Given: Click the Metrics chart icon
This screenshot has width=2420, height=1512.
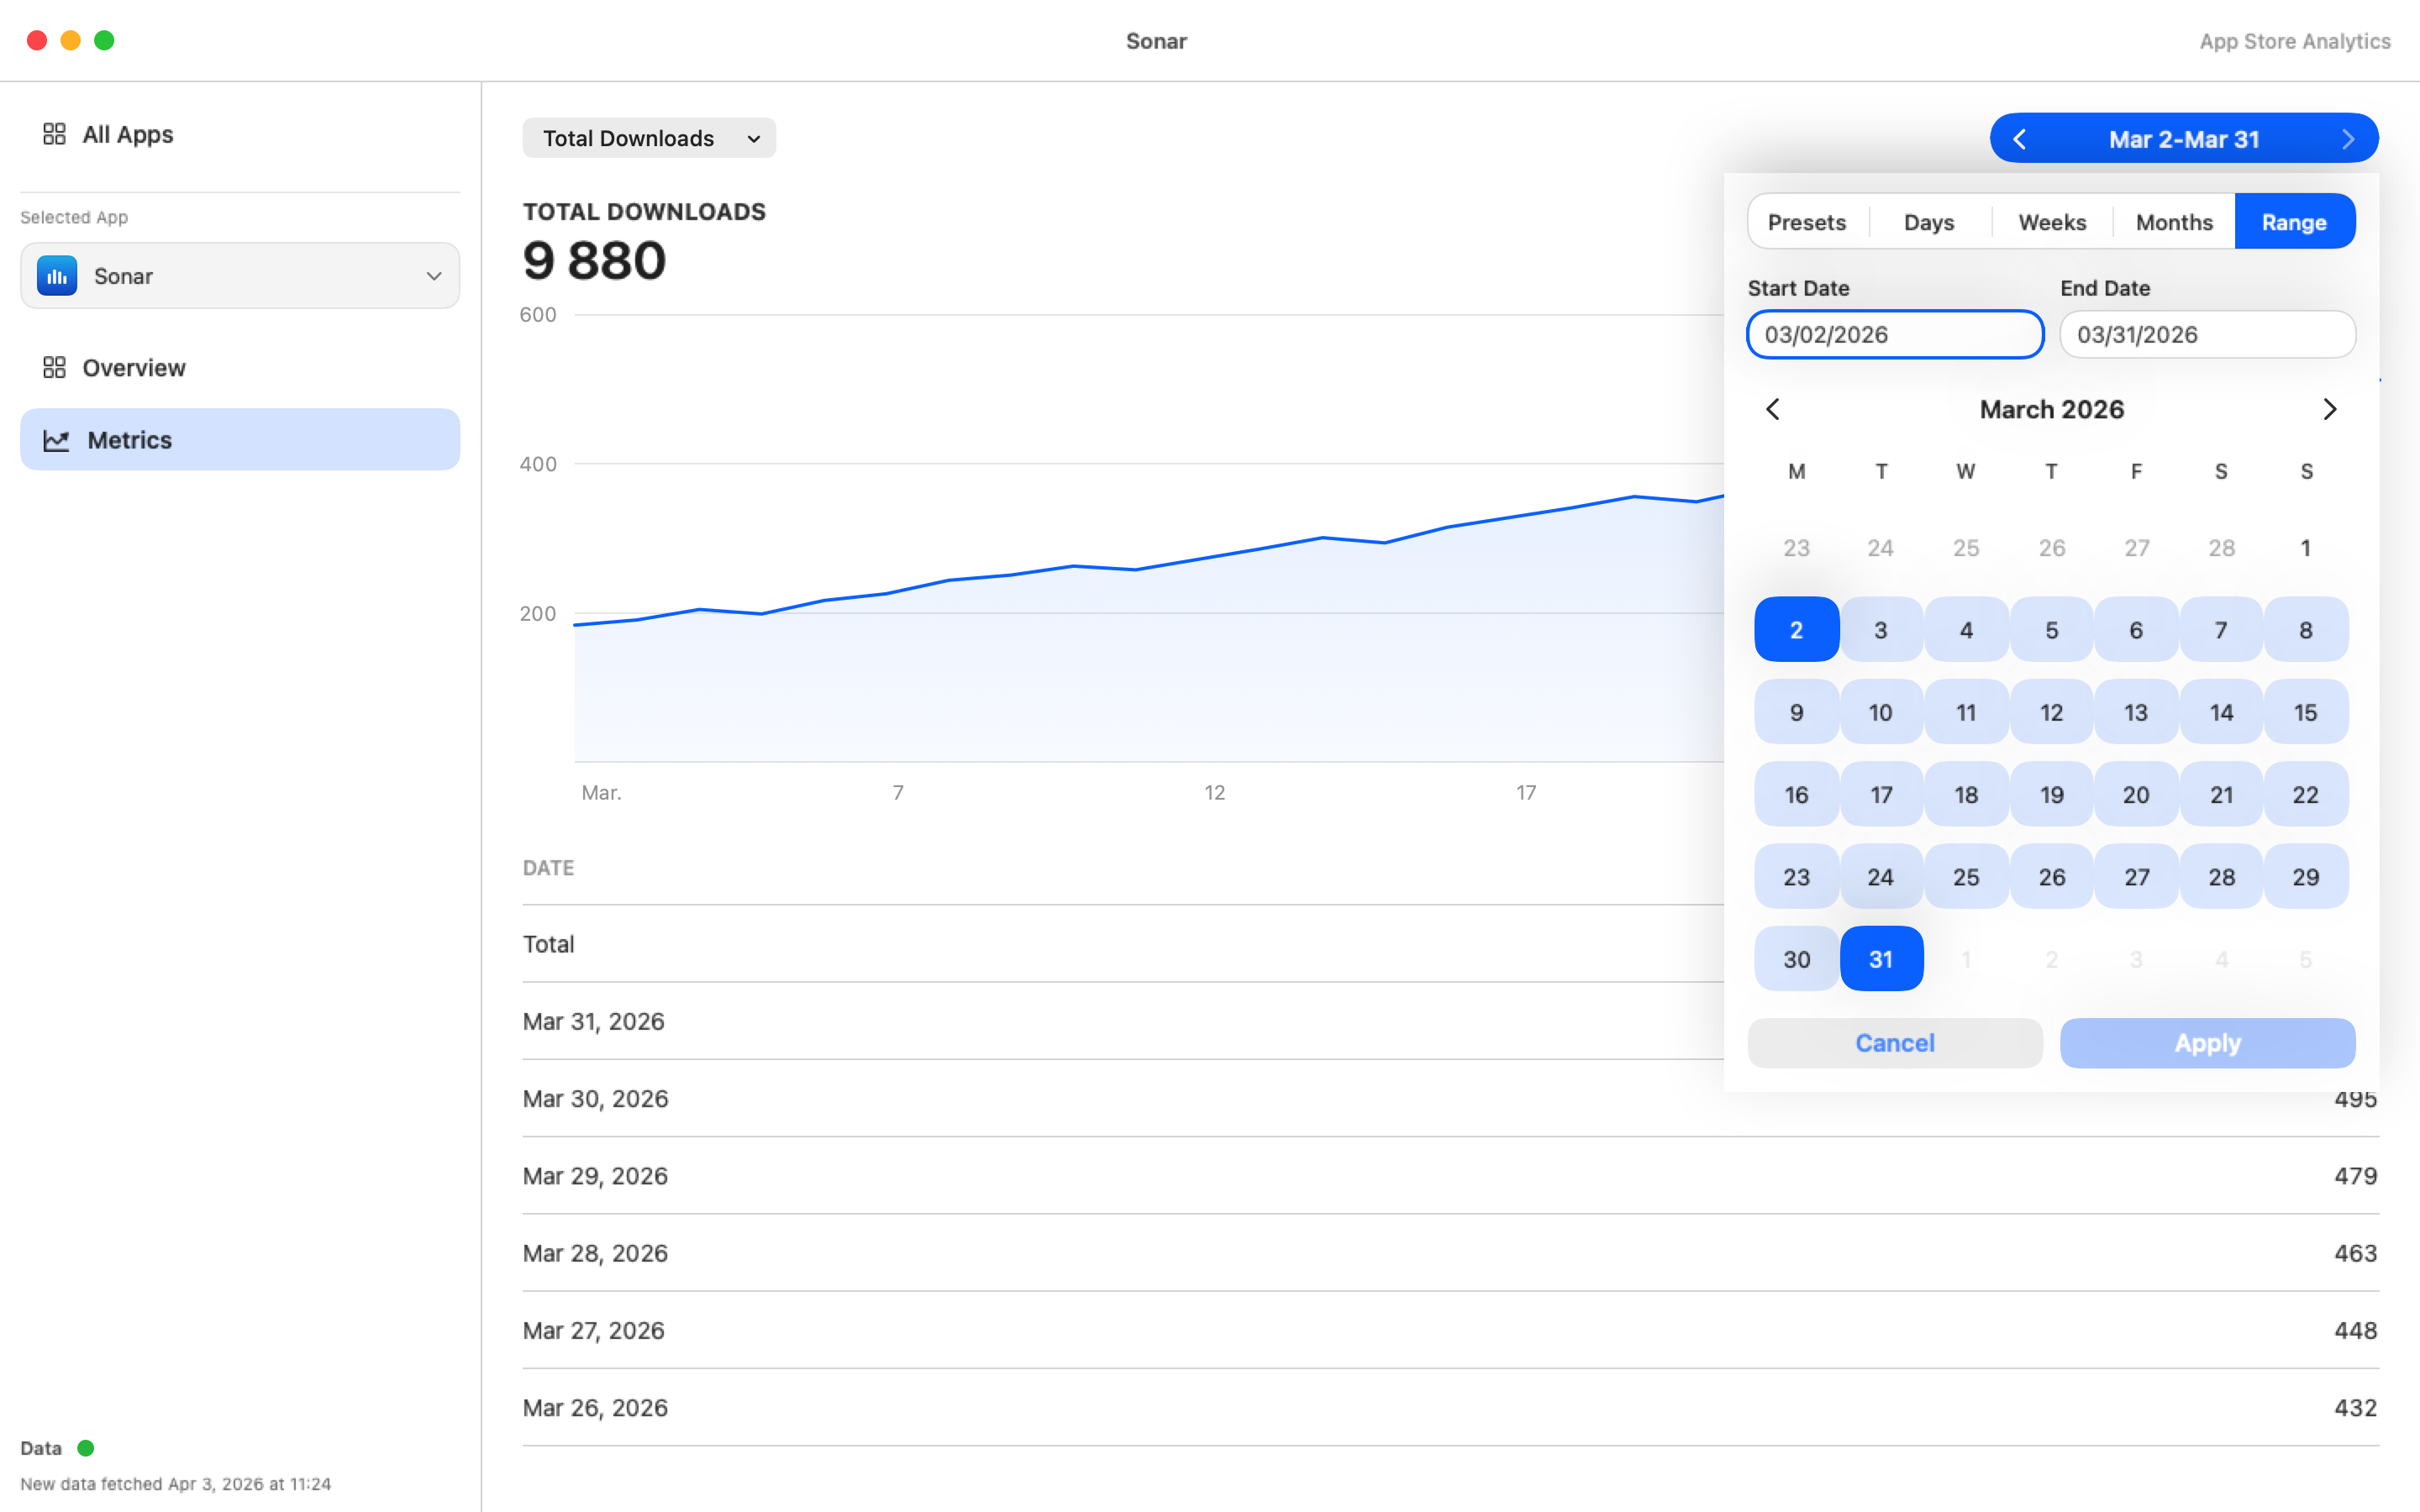Looking at the screenshot, I should click(x=56, y=440).
